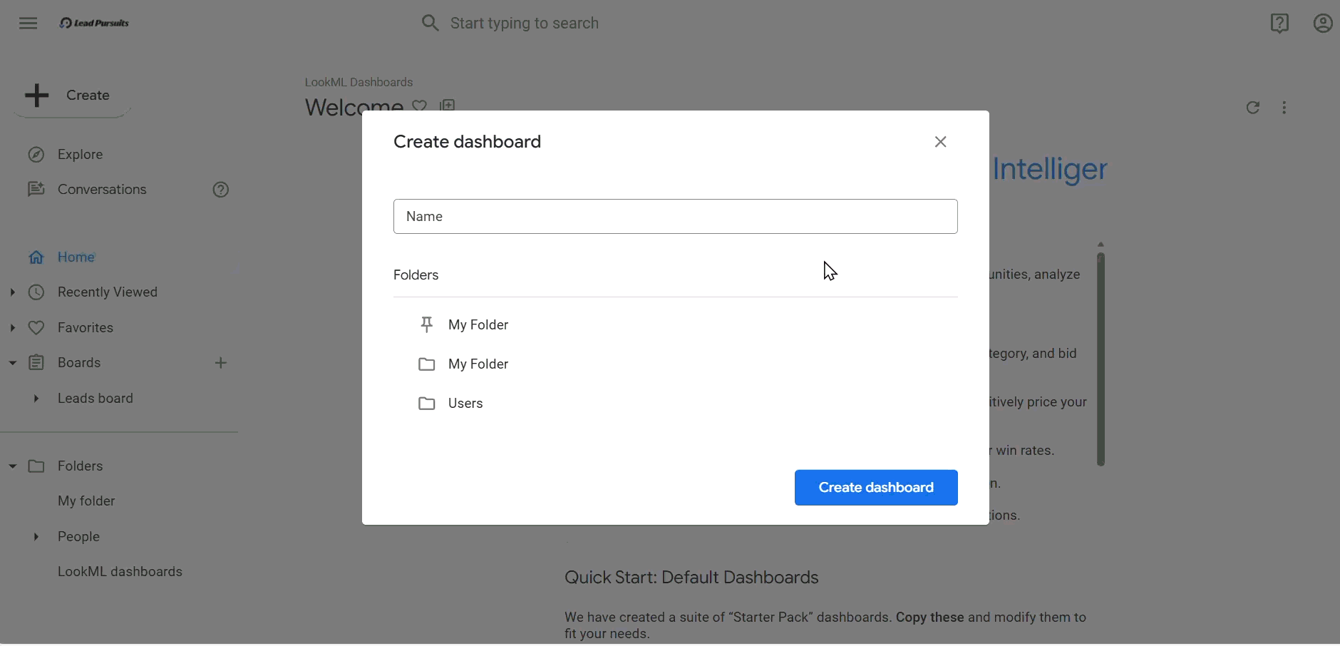Close the Create dashboard dialog
Screen dimensions: 1340x646
point(941,142)
